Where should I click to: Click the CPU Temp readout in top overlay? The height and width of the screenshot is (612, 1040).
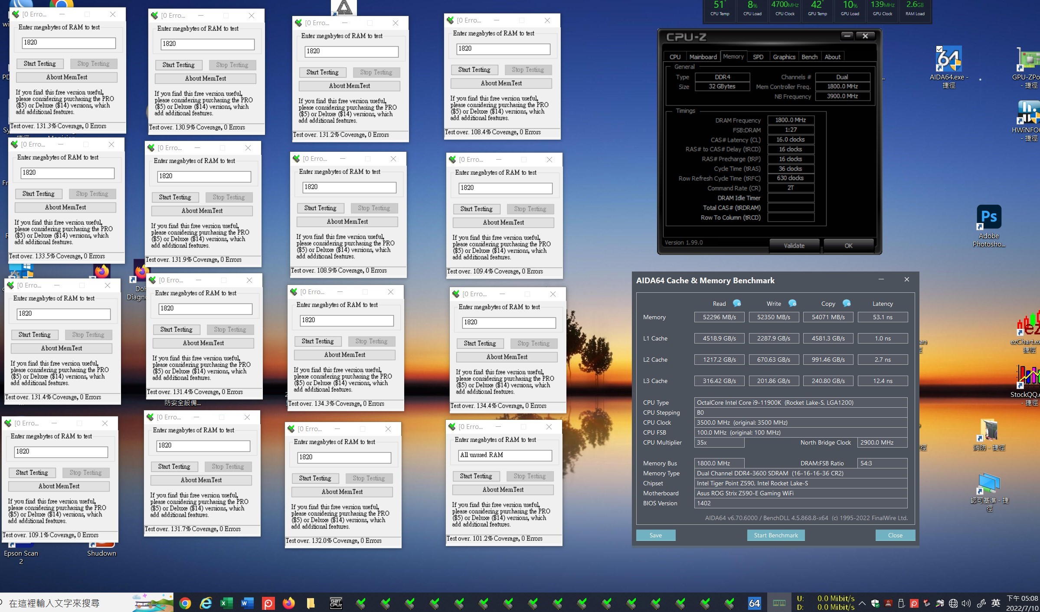tap(719, 8)
